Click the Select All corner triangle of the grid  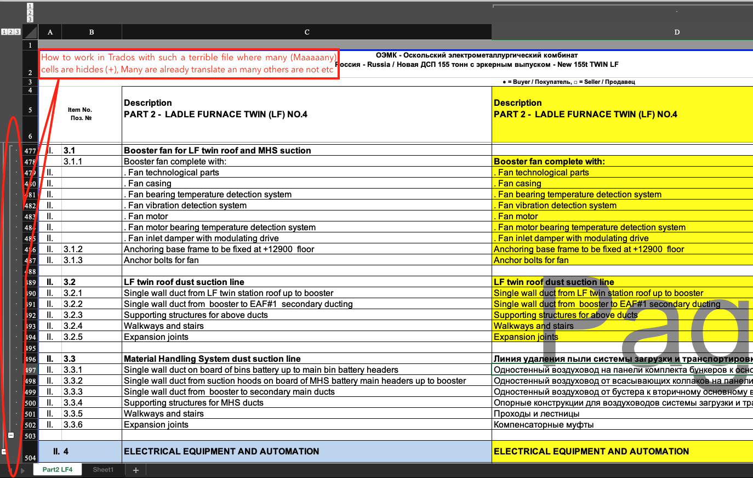pyautogui.click(x=31, y=32)
